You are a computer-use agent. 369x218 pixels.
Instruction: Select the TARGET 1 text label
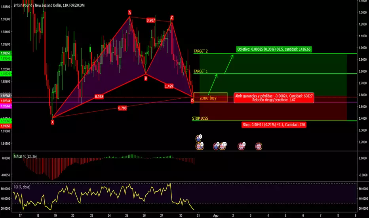point(200,71)
